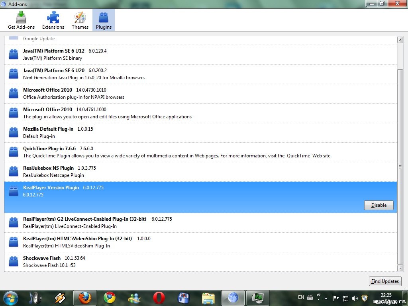Click the security shield tray icon

[365, 298]
